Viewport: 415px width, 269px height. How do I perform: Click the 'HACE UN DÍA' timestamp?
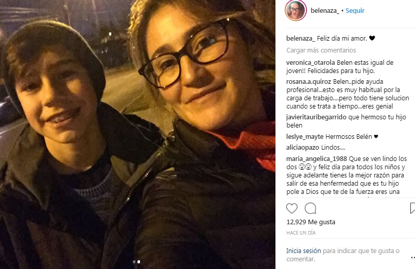click(x=301, y=233)
